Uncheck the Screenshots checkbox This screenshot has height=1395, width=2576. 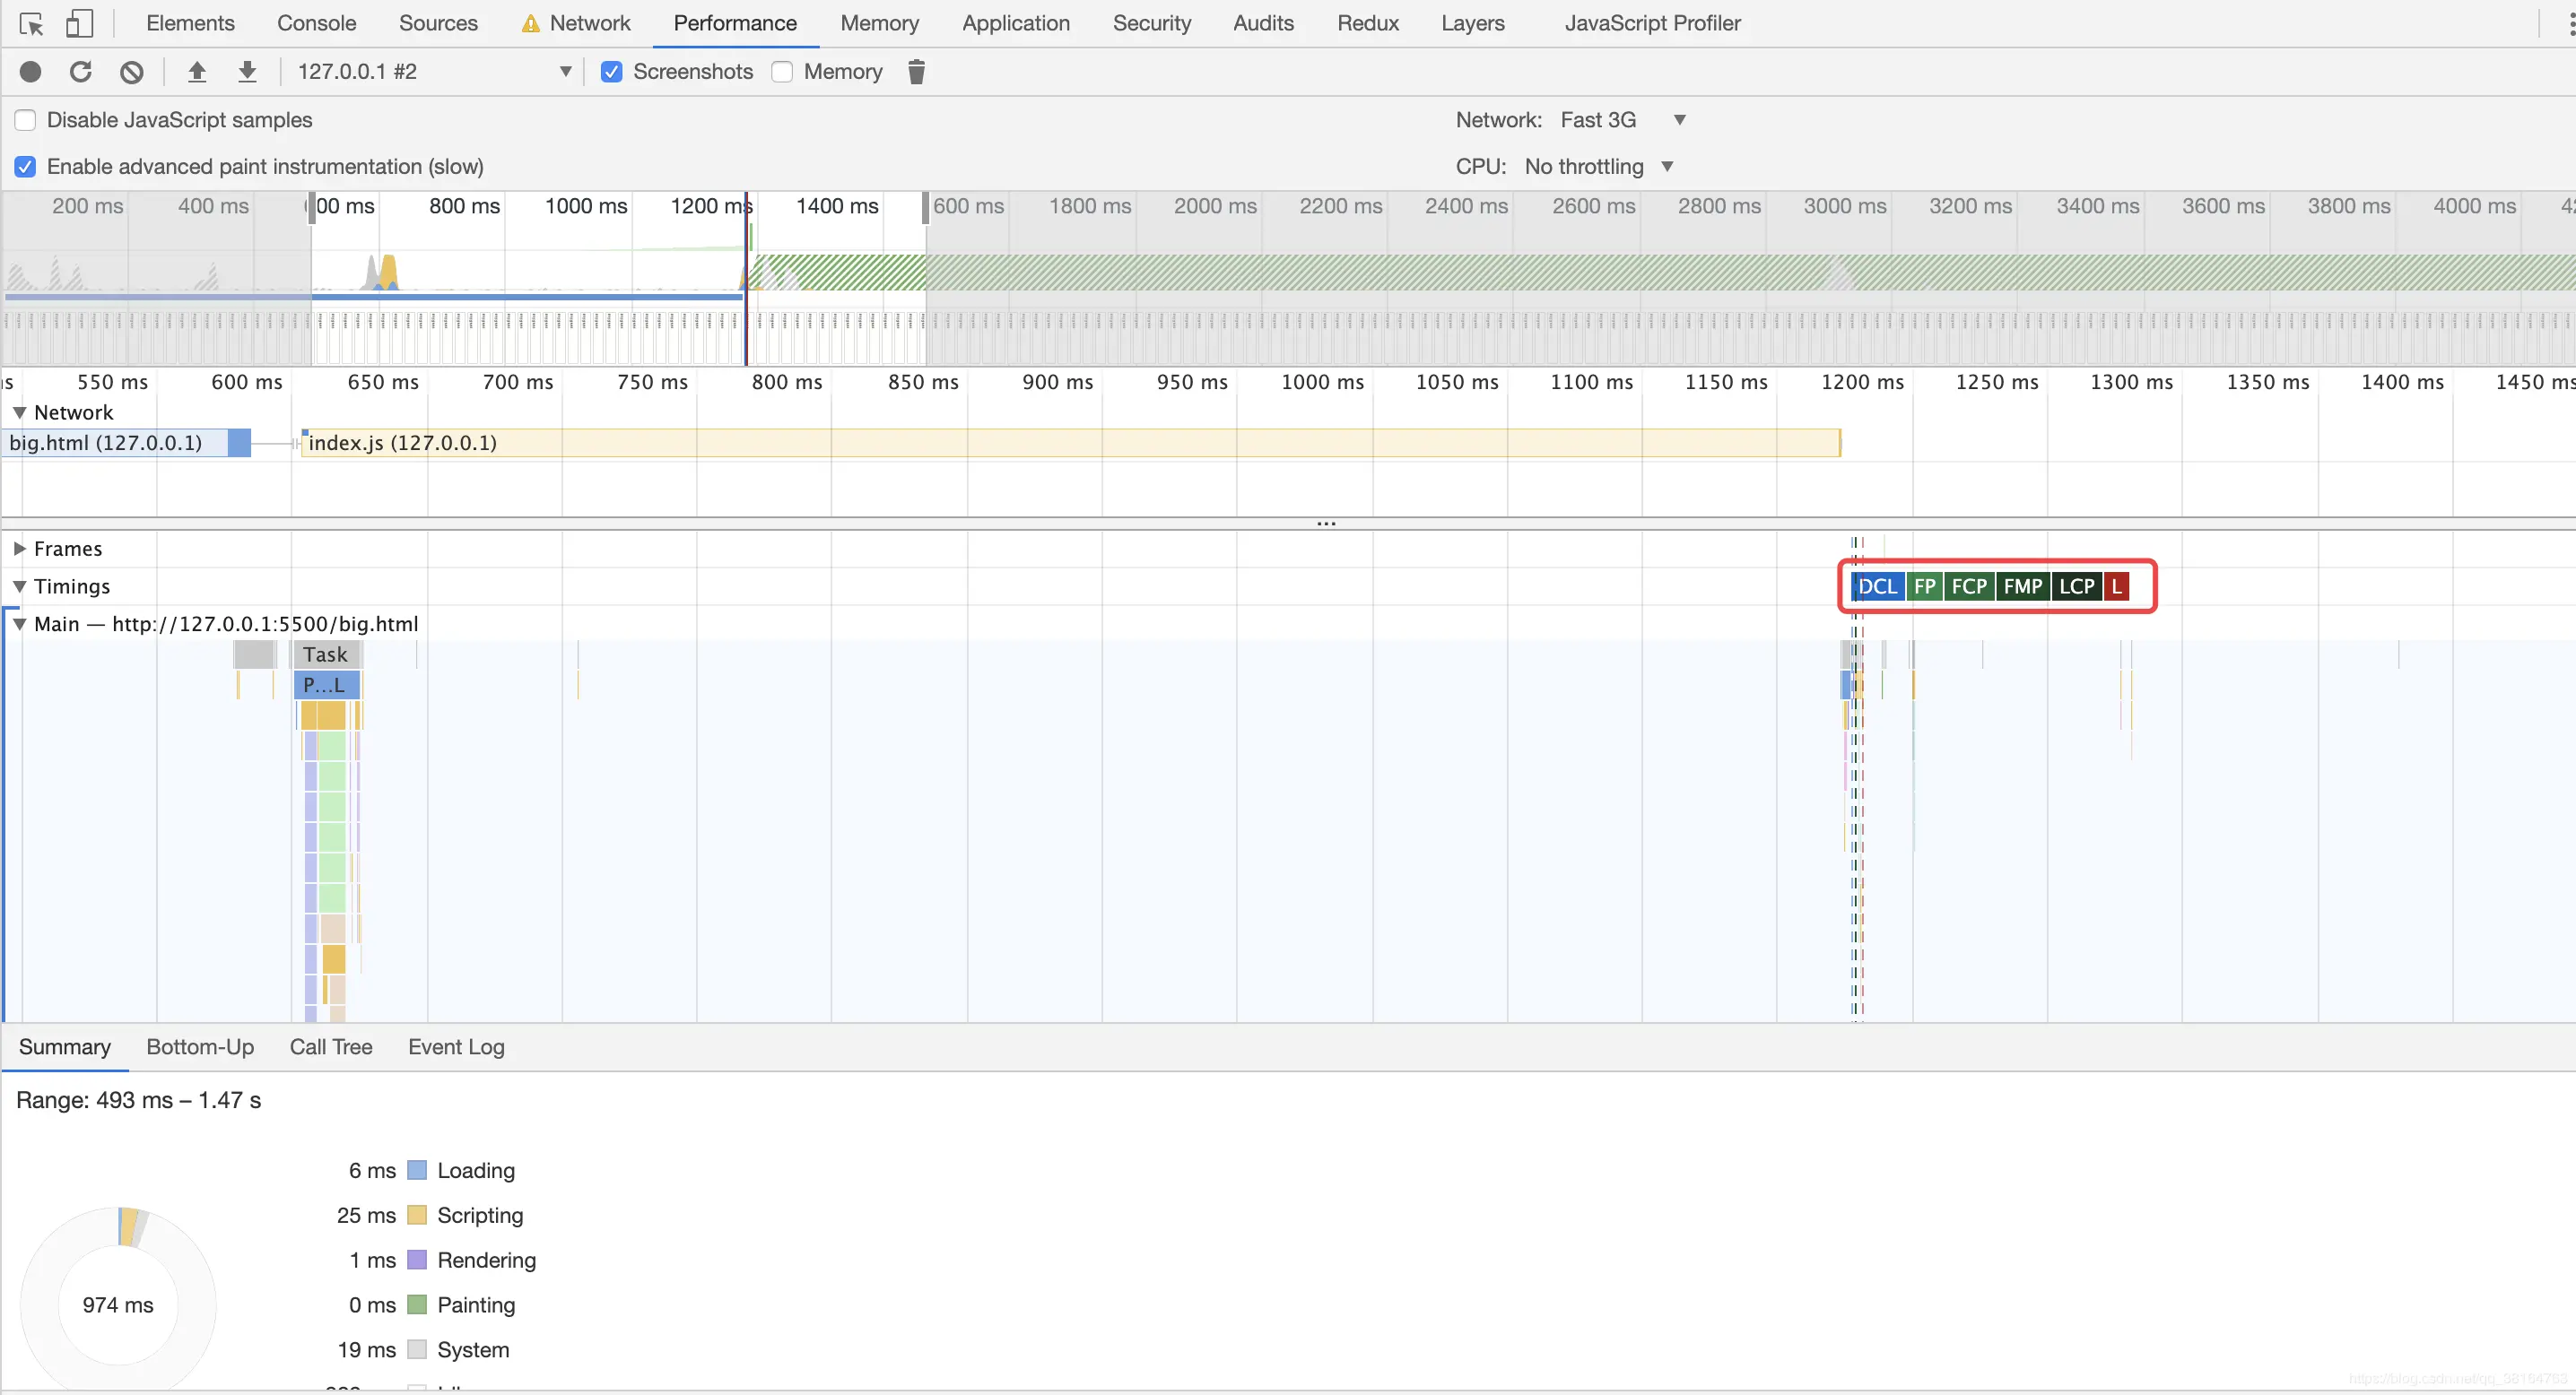pos(612,72)
